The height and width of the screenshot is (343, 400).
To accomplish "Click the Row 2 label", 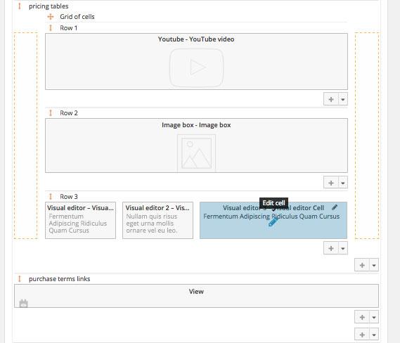I will (x=69, y=112).
